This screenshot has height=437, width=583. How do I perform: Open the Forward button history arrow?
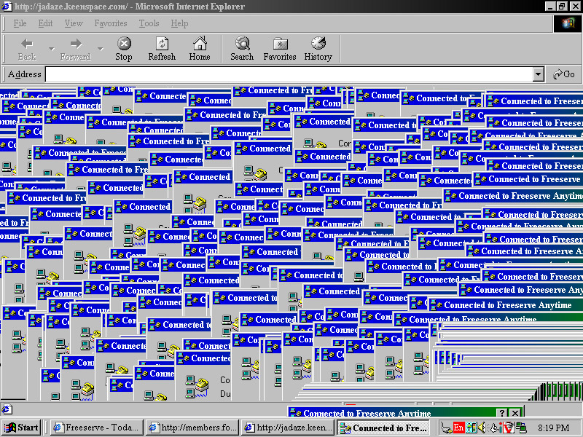click(101, 50)
